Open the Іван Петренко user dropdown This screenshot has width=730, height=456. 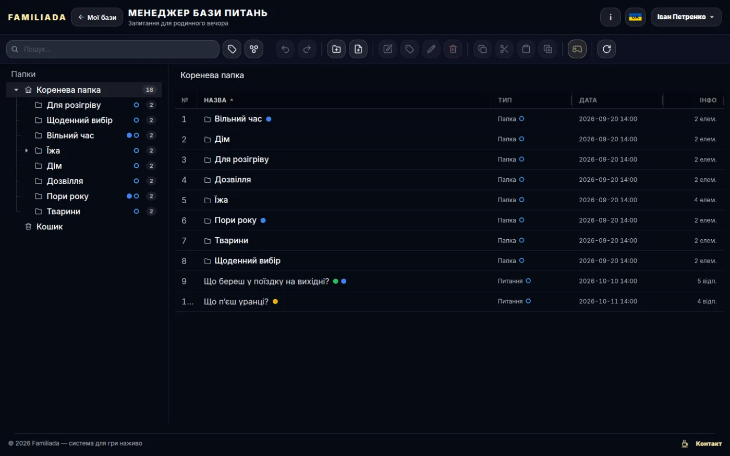pyautogui.click(x=686, y=17)
